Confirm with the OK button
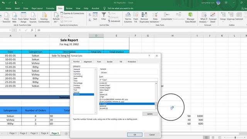The width and height of the screenshot is (247, 139). click(135, 135)
